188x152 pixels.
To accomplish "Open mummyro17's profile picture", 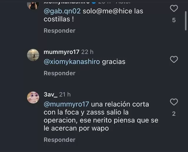I will pos(33,55).
